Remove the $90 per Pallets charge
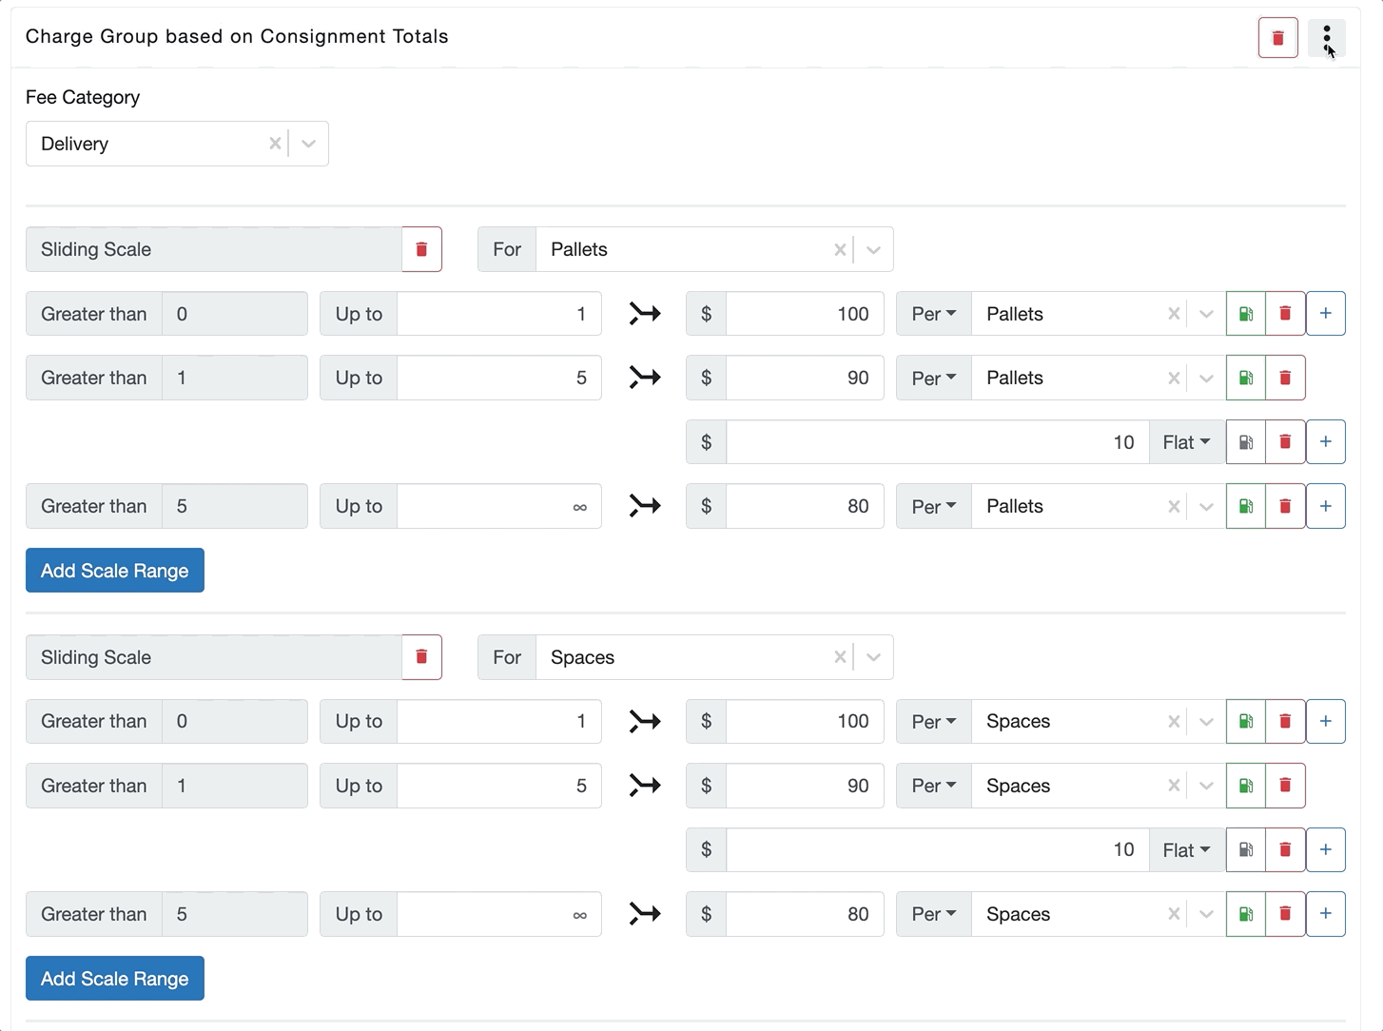Image resolution: width=1383 pixels, height=1031 pixels. point(1285,378)
